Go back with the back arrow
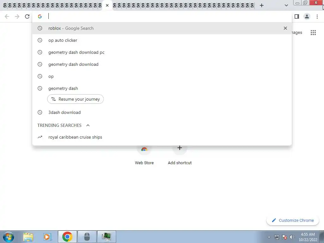This screenshot has height=243, width=324. click(7, 16)
